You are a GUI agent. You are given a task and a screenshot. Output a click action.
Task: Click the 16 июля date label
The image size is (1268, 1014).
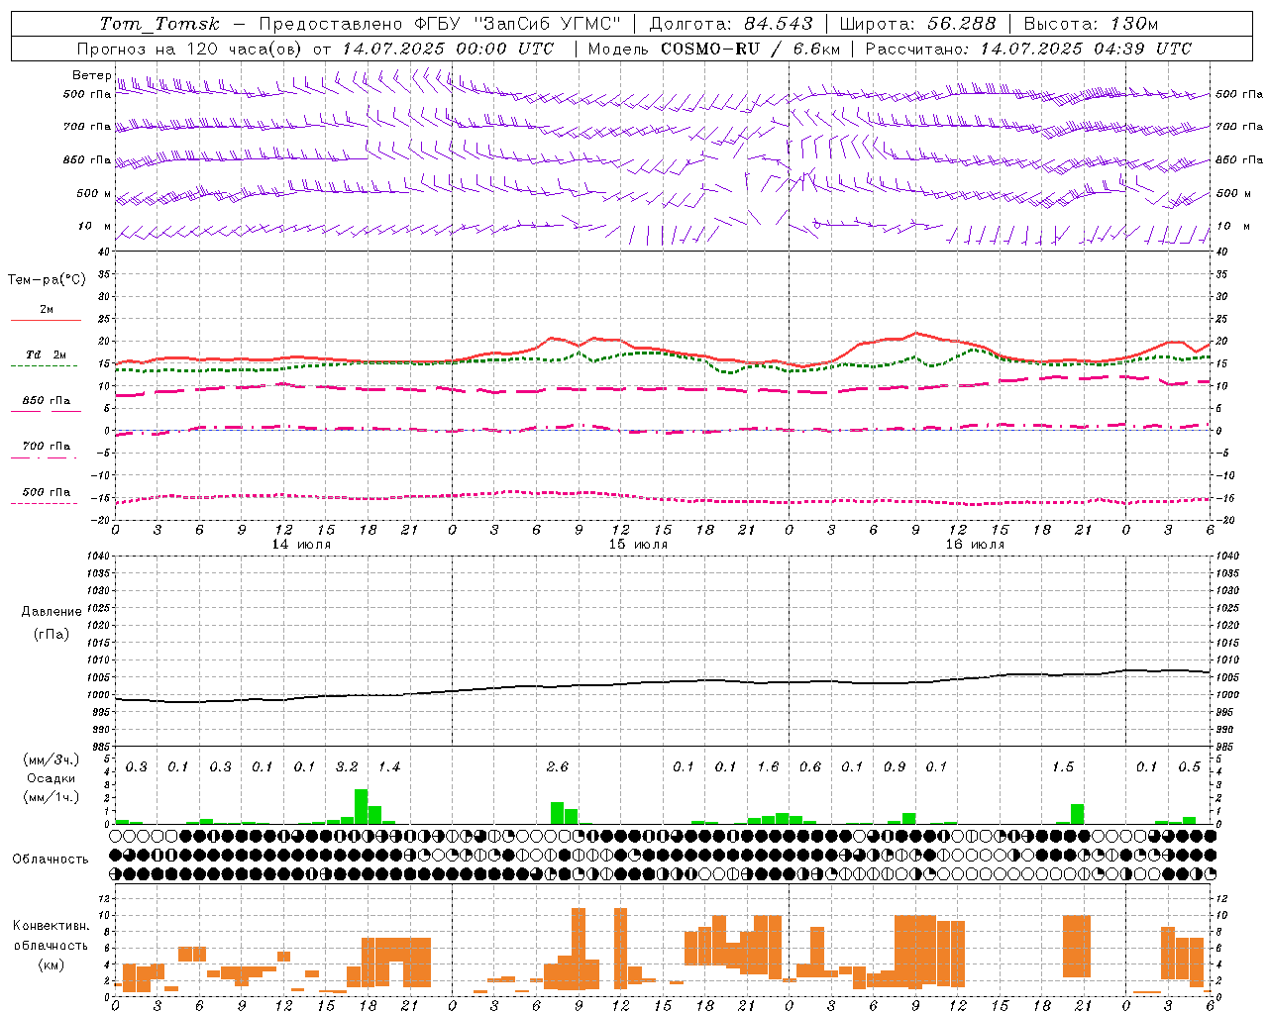[975, 544]
